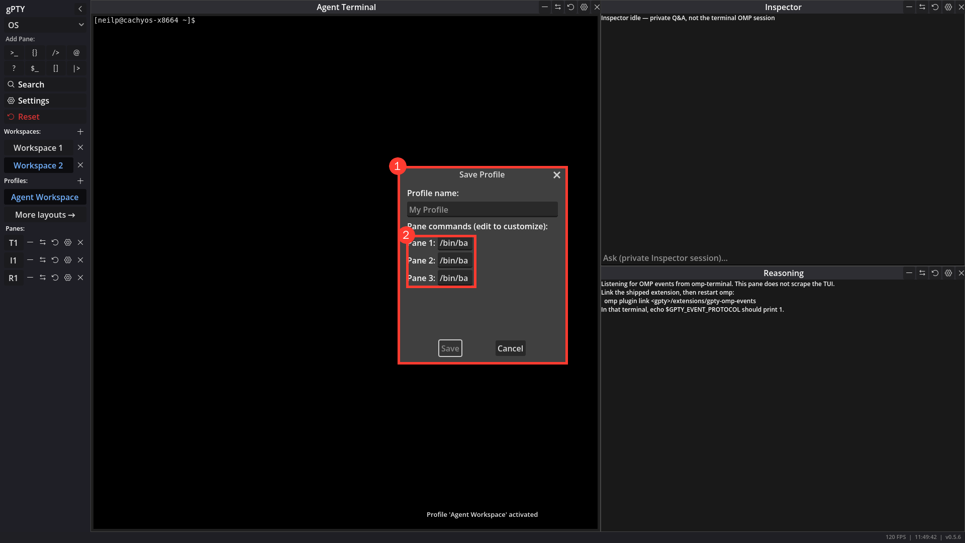This screenshot has width=965, height=543.
Task: Select Workspace 2
Action: [x=38, y=165]
